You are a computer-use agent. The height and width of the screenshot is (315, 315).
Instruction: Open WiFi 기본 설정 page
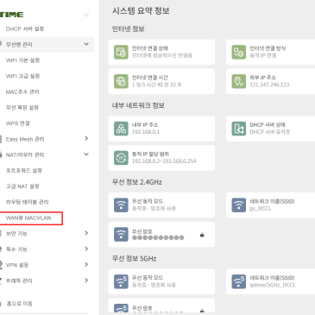pos(22,60)
